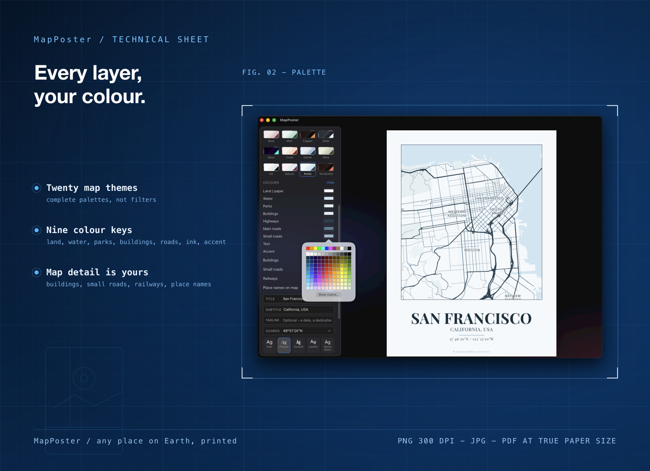
Task: Apply the Coral theme
Action: [289, 151]
